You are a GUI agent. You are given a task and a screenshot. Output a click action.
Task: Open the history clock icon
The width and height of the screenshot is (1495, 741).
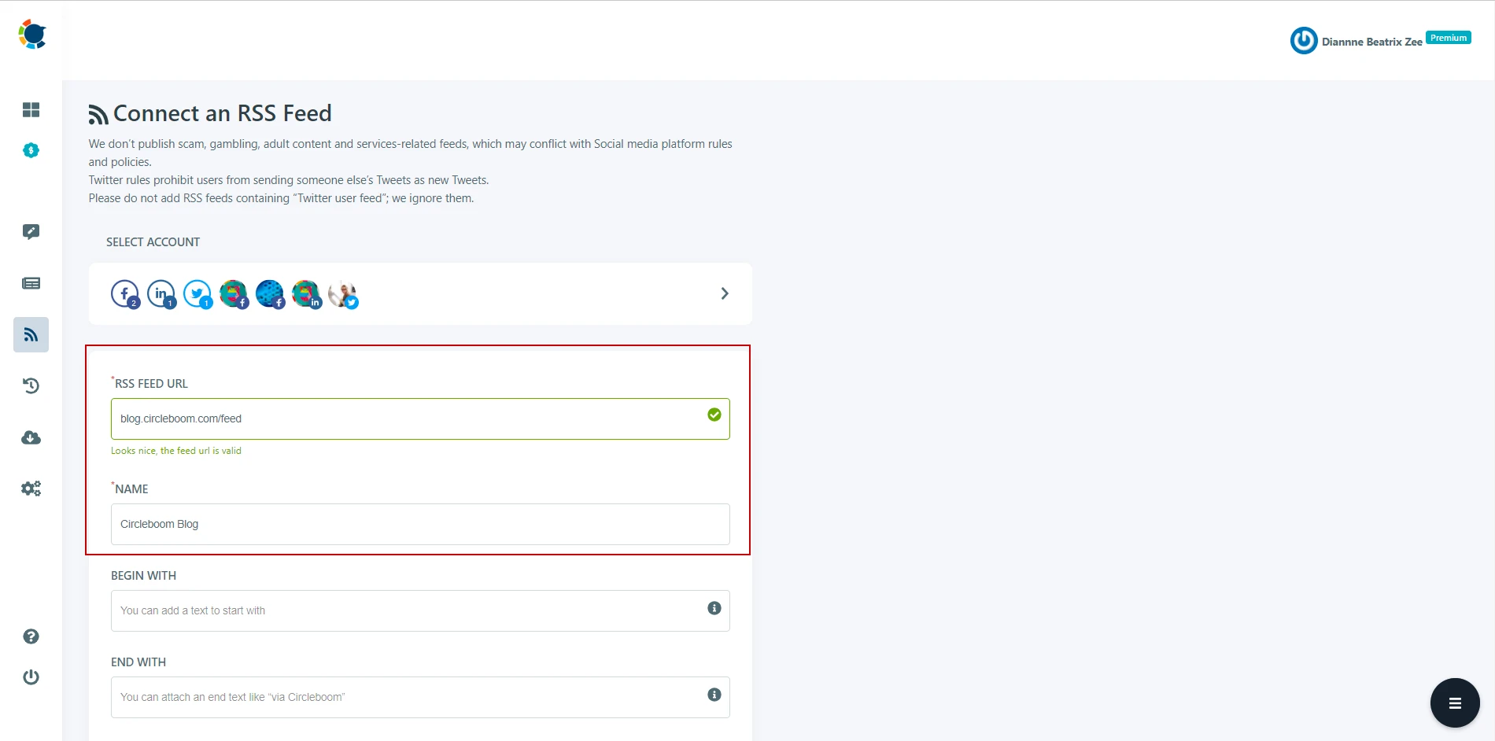coord(31,385)
